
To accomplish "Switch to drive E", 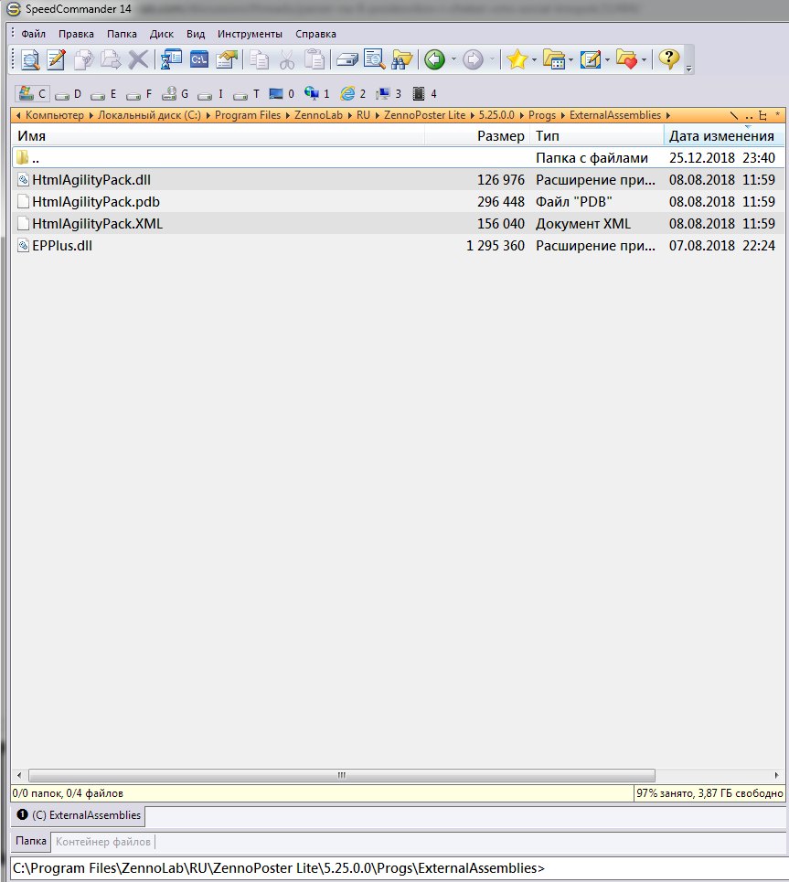I will (104, 94).
